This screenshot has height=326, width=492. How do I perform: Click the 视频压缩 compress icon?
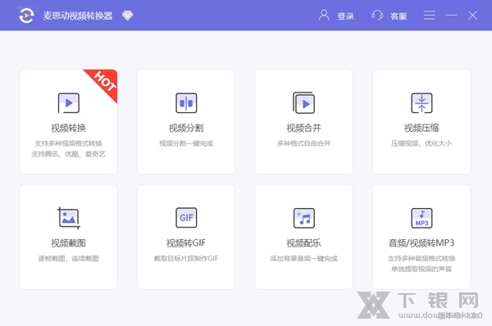(421, 103)
